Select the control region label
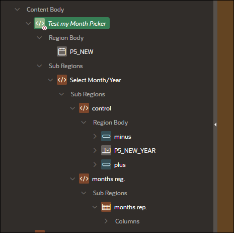The height and width of the screenshot is (233, 234). tap(102, 108)
